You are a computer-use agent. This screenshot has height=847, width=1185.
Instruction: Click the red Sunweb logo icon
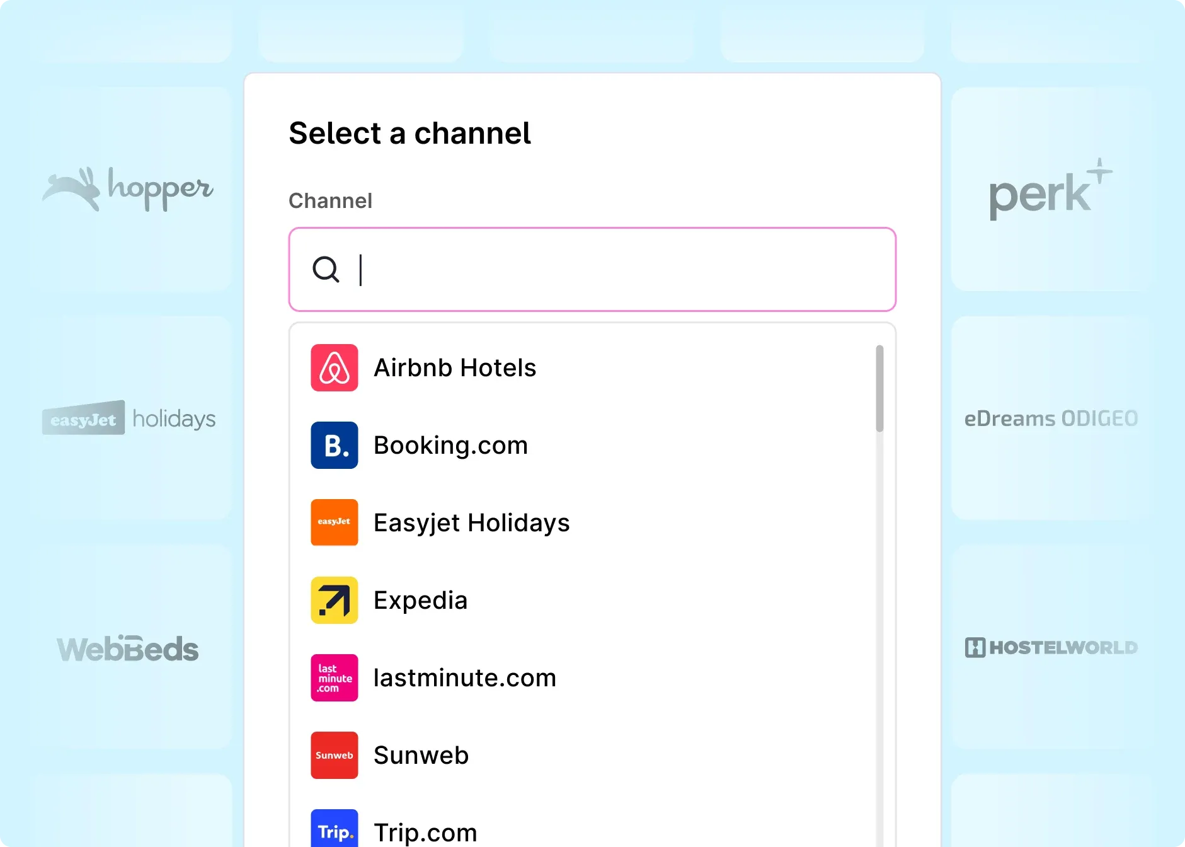click(335, 755)
